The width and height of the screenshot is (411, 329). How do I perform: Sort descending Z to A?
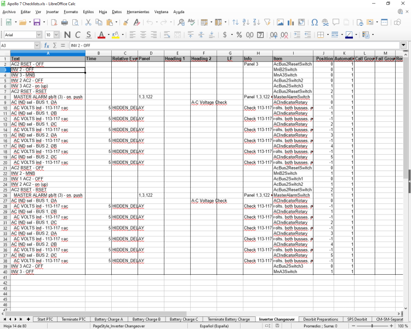coord(256,22)
